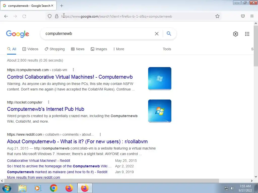Open a new tab with plus button
The width and height of the screenshot is (258, 193).
(61, 6)
